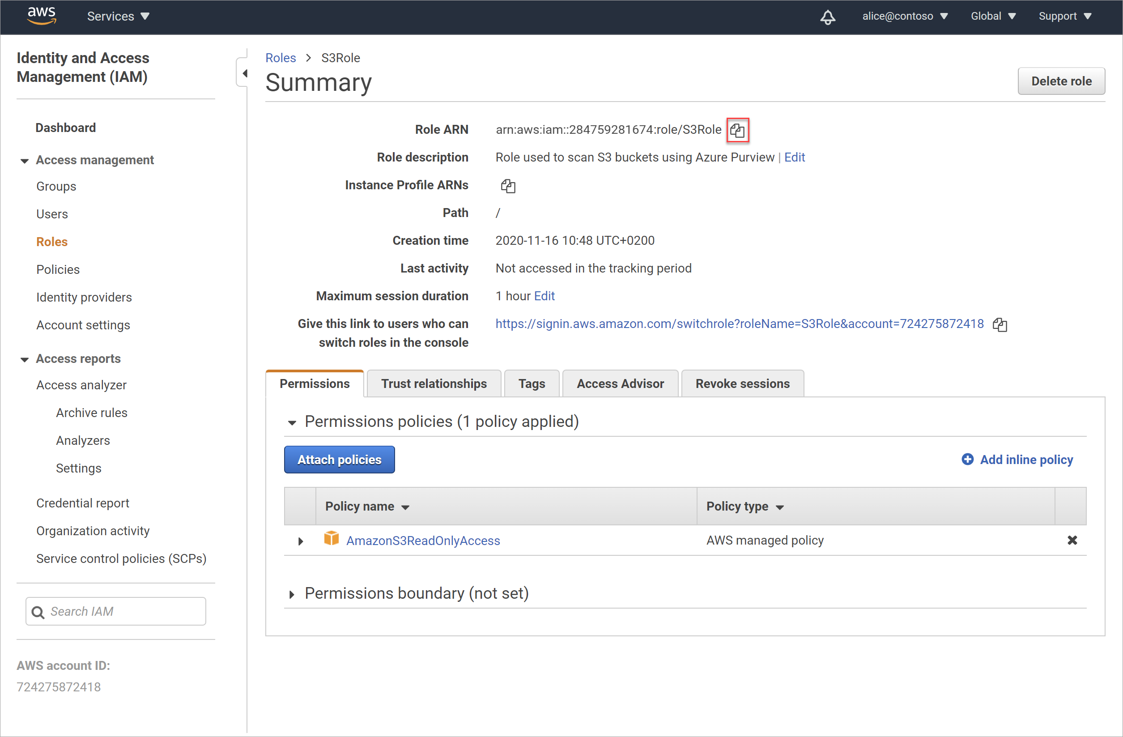Select Revoke sessions tab
The height and width of the screenshot is (737, 1123).
741,383
